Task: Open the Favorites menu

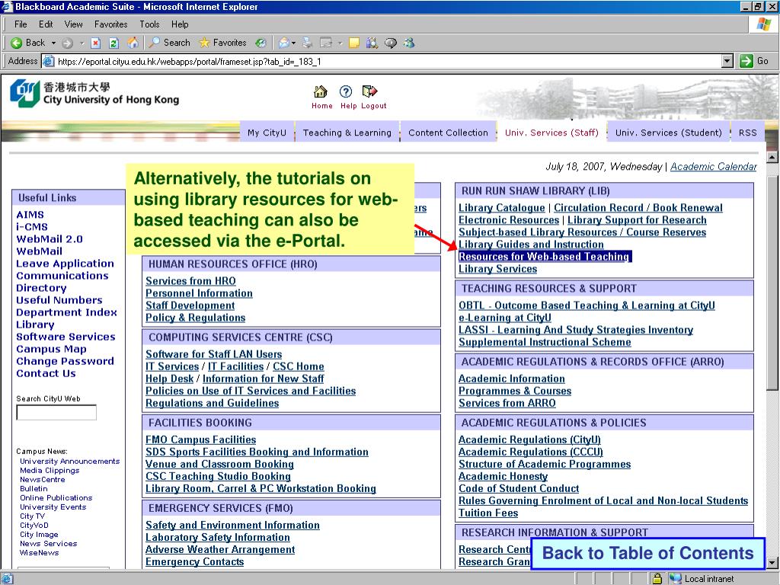Action: [111, 24]
